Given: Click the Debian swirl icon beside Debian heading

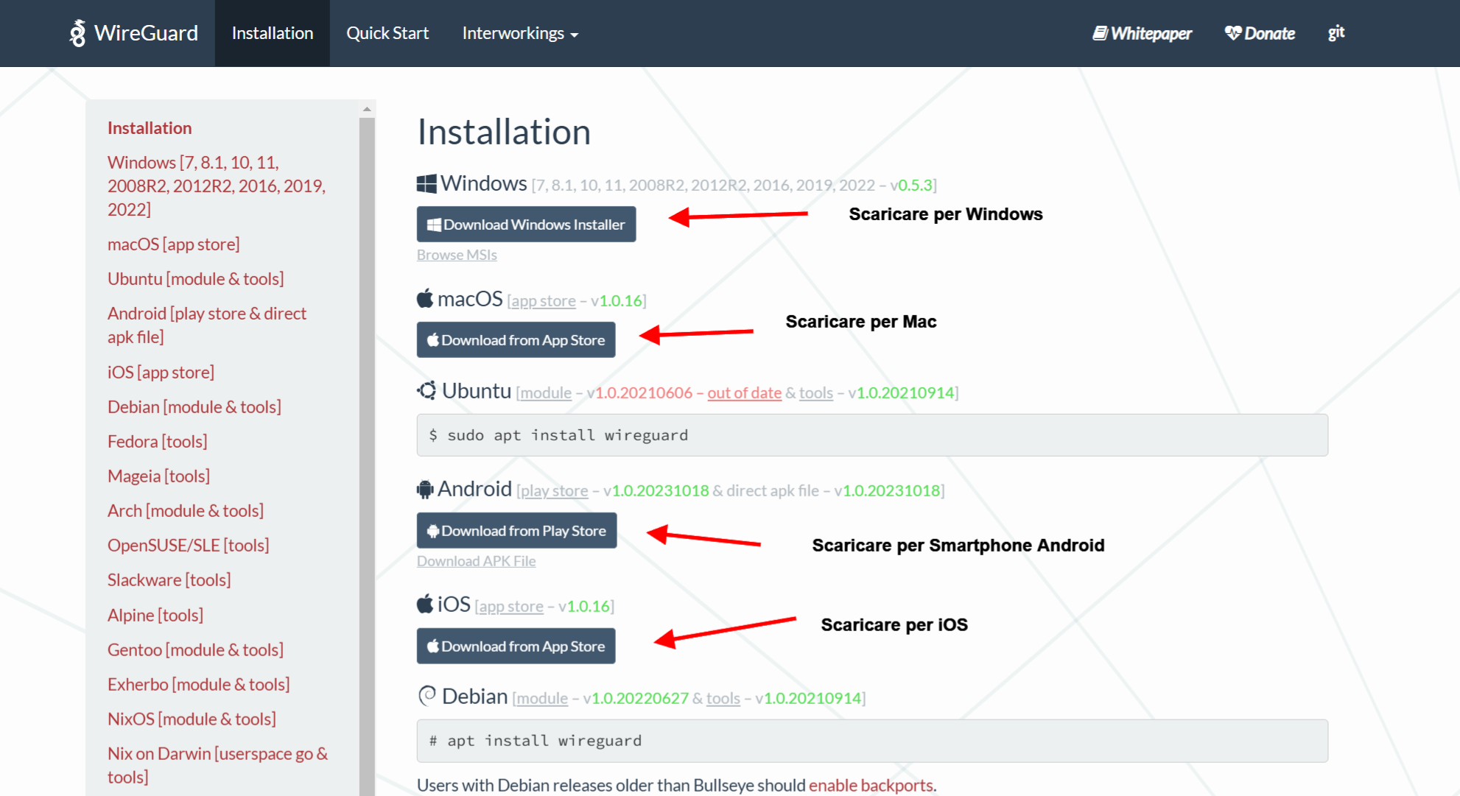Looking at the screenshot, I should [427, 696].
